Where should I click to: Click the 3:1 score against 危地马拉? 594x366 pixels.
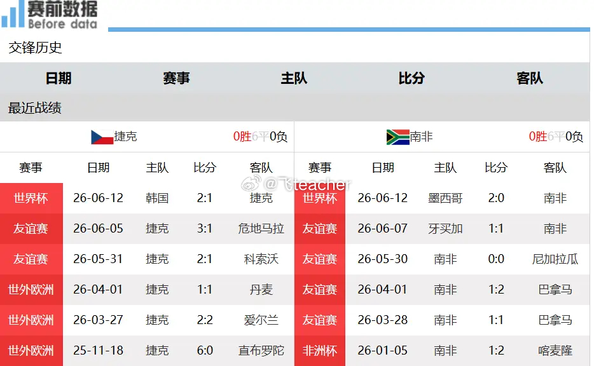(205, 229)
